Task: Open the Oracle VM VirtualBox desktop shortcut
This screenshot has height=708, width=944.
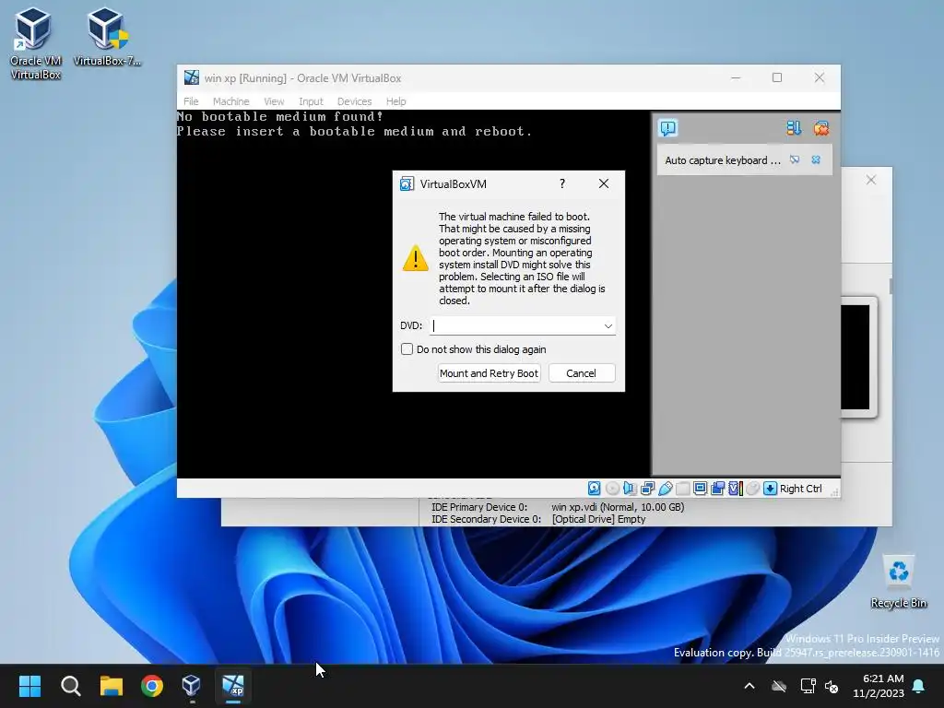Action: (36, 43)
